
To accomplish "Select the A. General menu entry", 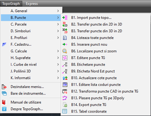I will pyautogui.click(x=31, y=11).
